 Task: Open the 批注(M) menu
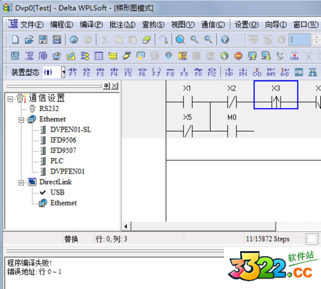(x=123, y=24)
